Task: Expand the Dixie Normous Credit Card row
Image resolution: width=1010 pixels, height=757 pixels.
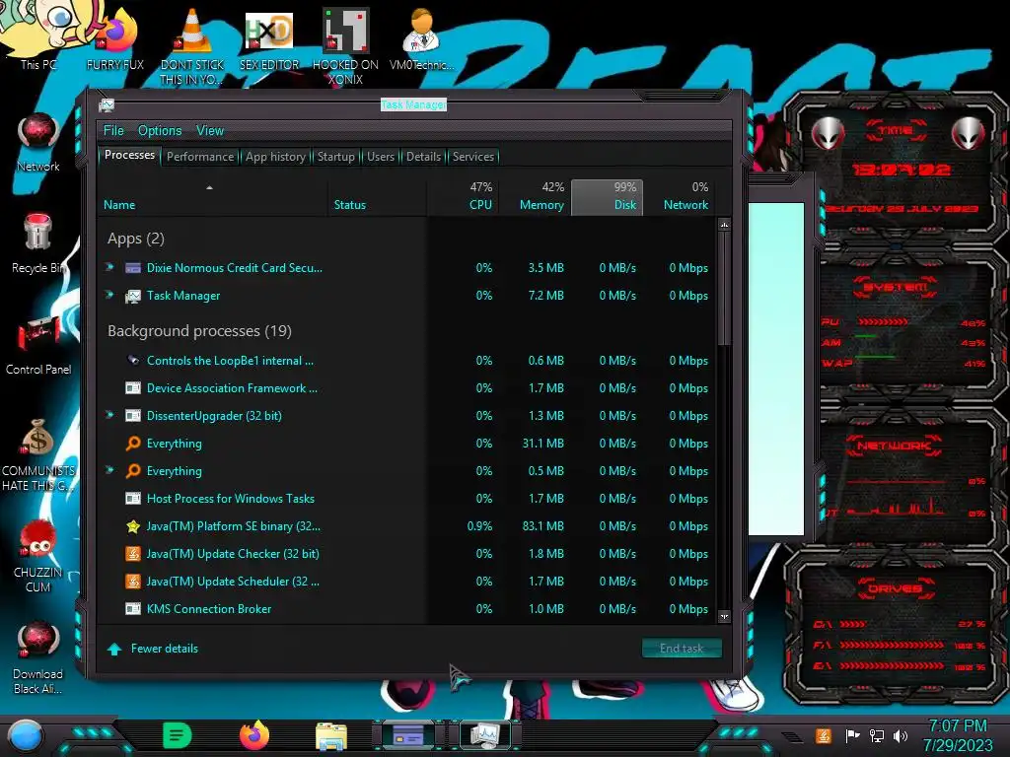Action: [x=110, y=267]
